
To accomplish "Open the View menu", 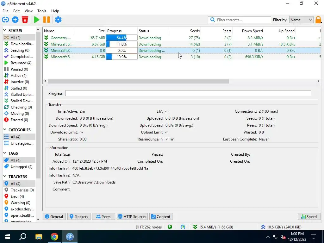I will 28,11.
